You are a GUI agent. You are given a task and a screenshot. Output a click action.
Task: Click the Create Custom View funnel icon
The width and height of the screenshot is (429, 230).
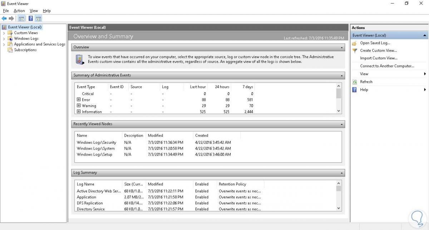coord(355,51)
